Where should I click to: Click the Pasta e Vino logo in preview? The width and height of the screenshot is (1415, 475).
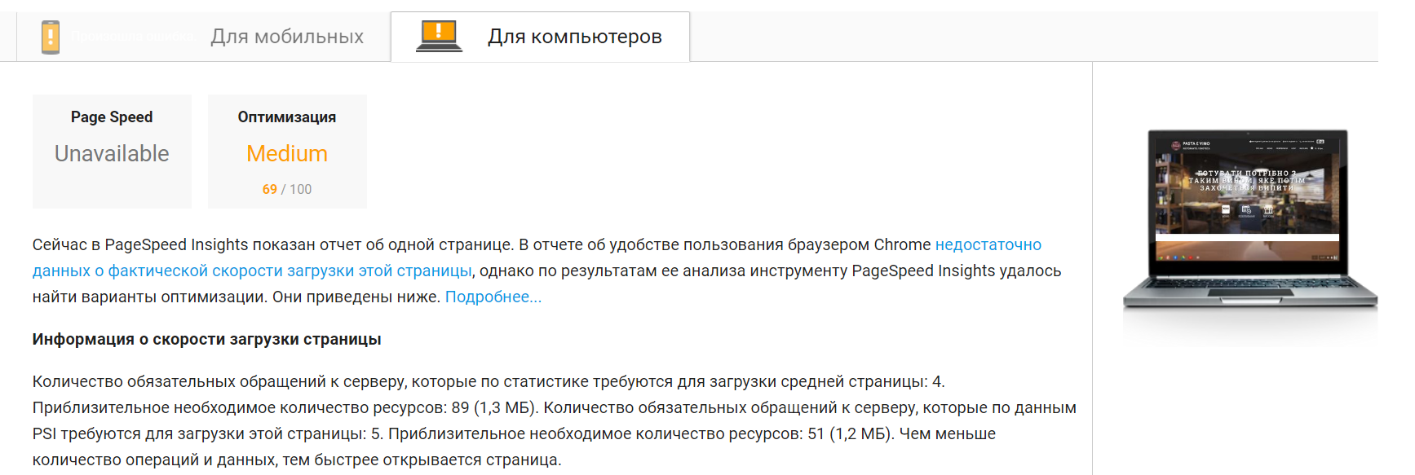(1176, 145)
